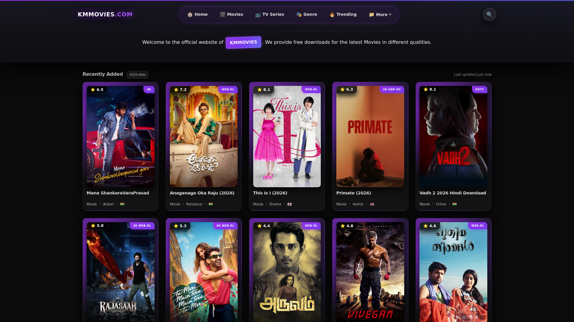
Task: Click the 4.8 star rating on Vivegam
Action: pyautogui.click(x=346, y=226)
